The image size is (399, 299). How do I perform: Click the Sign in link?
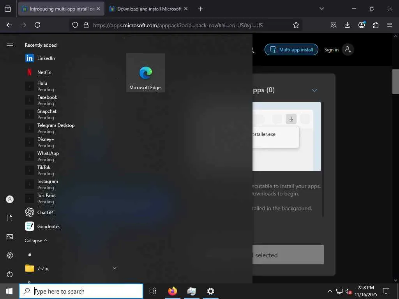click(331, 49)
